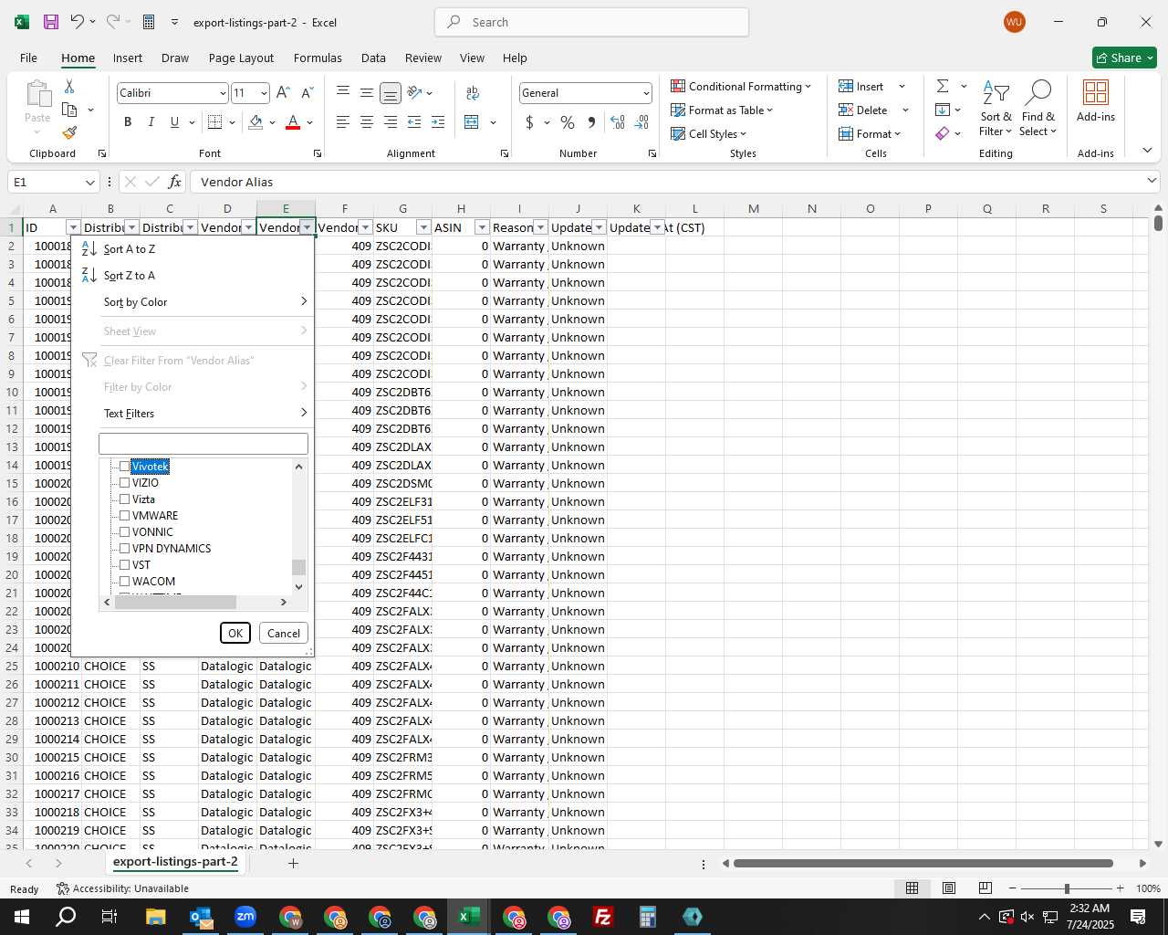The image size is (1168, 935).
Task: Open the General number format dropdown
Action: coord(646,93)
